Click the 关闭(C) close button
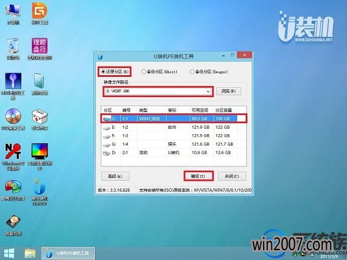The image size is (347, 260). (x=232, y=176)
